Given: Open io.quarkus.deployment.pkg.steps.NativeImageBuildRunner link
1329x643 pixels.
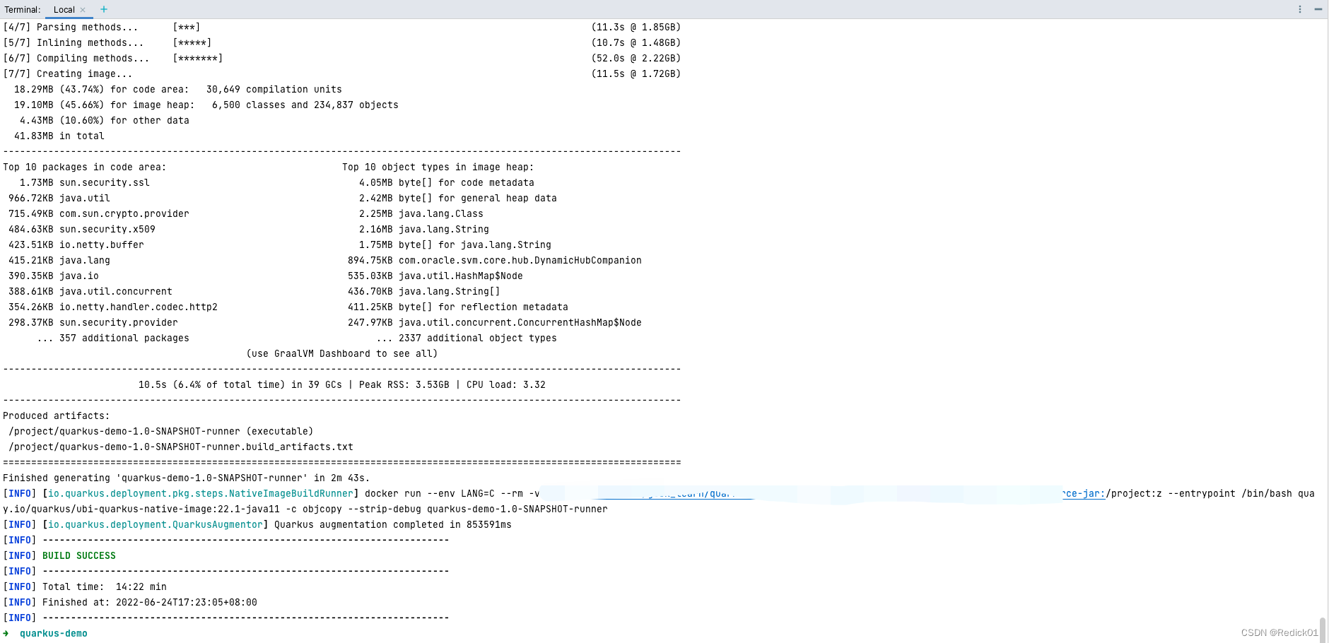Looking at the screenshot, I should [201, 493].
